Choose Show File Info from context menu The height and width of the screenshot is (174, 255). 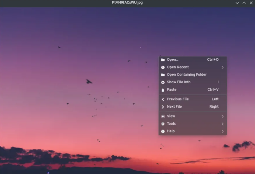click(x=179, y=82)
